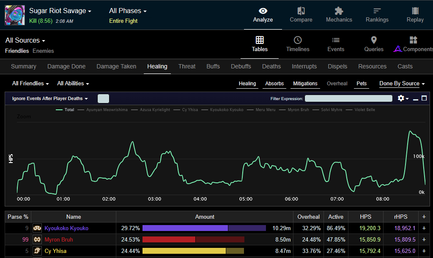
Task: Open the Events list icon
Action: coord(336,40)
